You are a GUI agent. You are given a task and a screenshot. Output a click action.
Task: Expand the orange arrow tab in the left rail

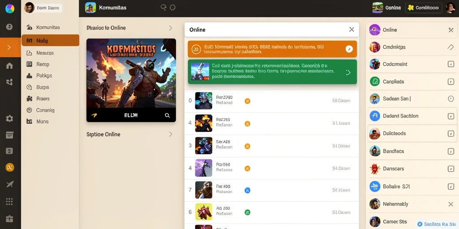coord(10,47)
